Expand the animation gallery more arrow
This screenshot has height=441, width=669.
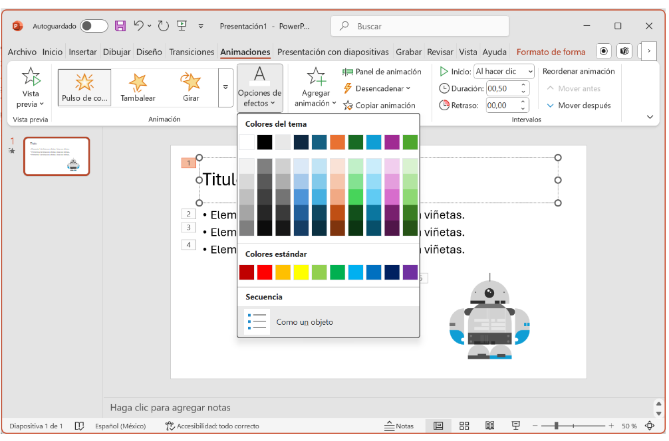[225, 87]
